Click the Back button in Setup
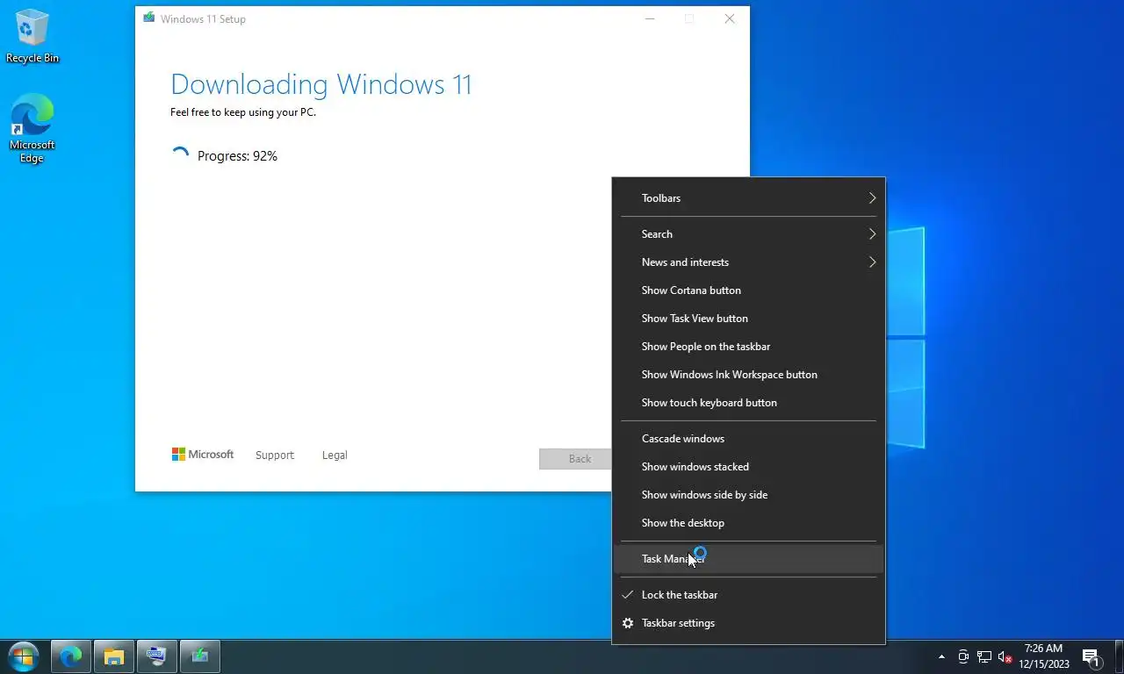Viewport: 1124px width, 674px height. pos(576,458)
